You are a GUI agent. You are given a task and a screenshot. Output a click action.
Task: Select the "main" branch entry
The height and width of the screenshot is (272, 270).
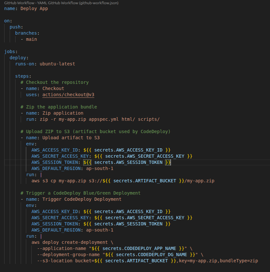31,39
